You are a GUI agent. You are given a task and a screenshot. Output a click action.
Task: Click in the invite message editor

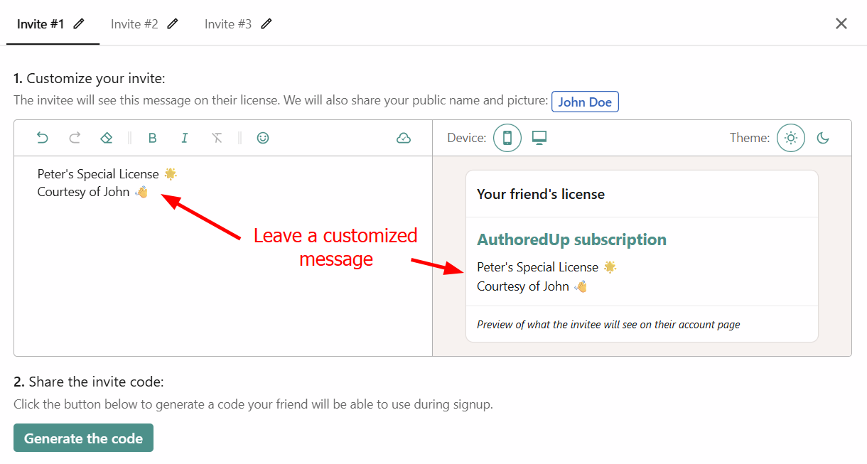click(x=223, y=256)
